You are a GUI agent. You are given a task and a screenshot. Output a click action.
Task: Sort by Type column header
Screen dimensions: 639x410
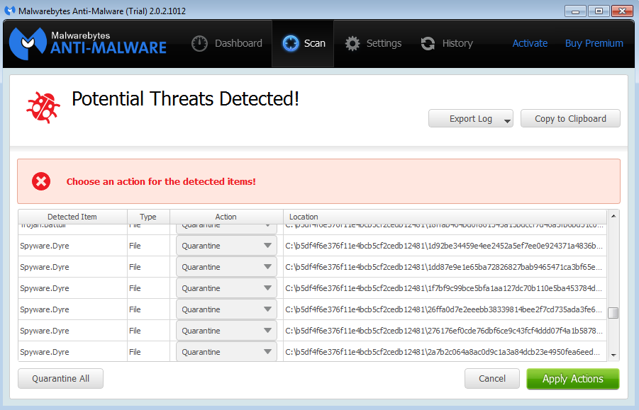click(148, 217)
